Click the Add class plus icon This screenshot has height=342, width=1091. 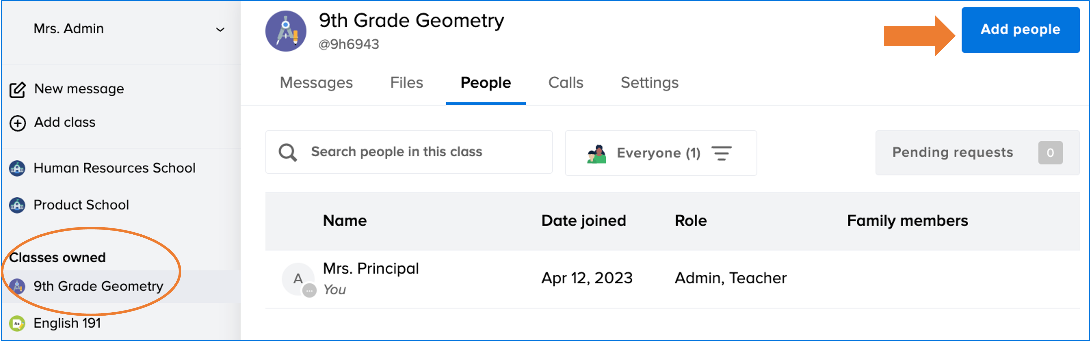pos(18,123)
